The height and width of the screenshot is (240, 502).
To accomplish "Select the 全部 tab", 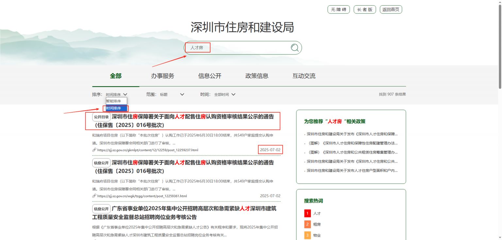I will tap(116, 76).
